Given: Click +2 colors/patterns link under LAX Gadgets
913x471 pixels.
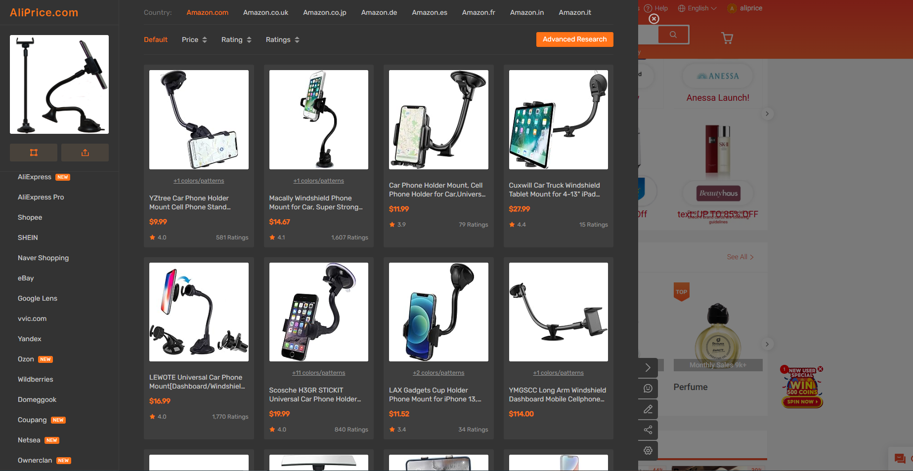Looking at the screenshot, I should click(438, 373).
